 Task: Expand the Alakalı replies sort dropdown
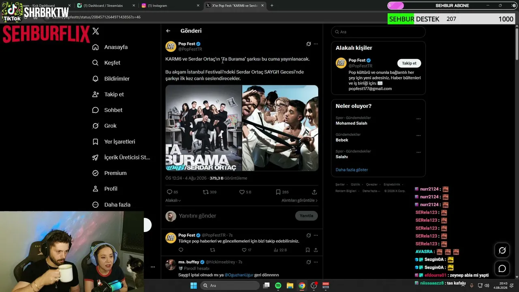click(x=173, y=200)
